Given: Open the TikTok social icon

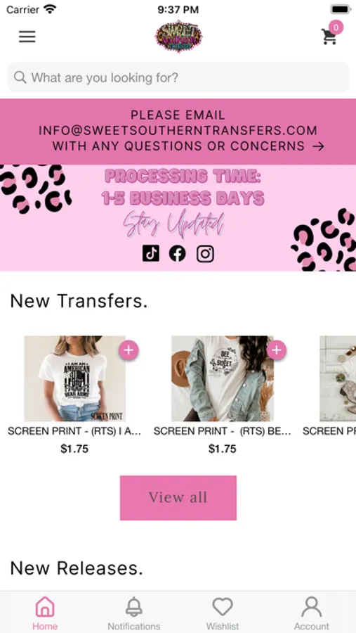Looking at the screenshot, I should (x=151, y=253).
